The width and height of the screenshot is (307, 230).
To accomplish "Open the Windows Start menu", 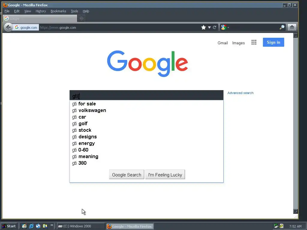I will coord(9,226).
